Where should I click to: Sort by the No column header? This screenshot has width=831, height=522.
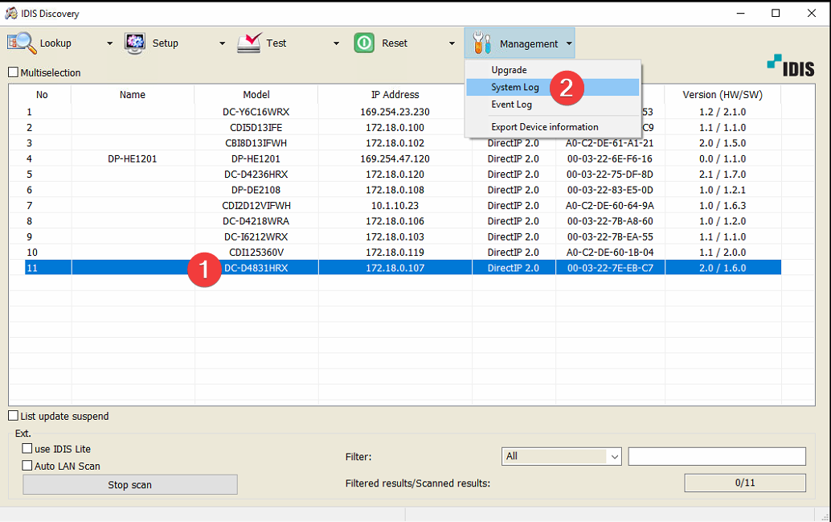click(42, 94)
